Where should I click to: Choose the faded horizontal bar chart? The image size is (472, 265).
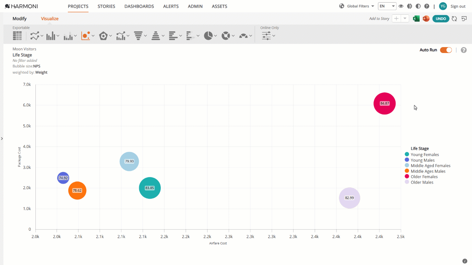point(191,36)
